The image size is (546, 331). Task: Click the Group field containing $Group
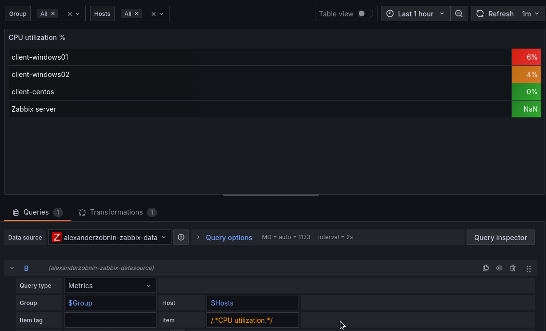tap(110, 303)
